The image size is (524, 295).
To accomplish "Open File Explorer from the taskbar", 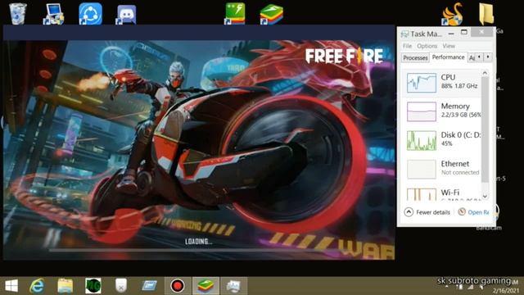I will (65, 286).
